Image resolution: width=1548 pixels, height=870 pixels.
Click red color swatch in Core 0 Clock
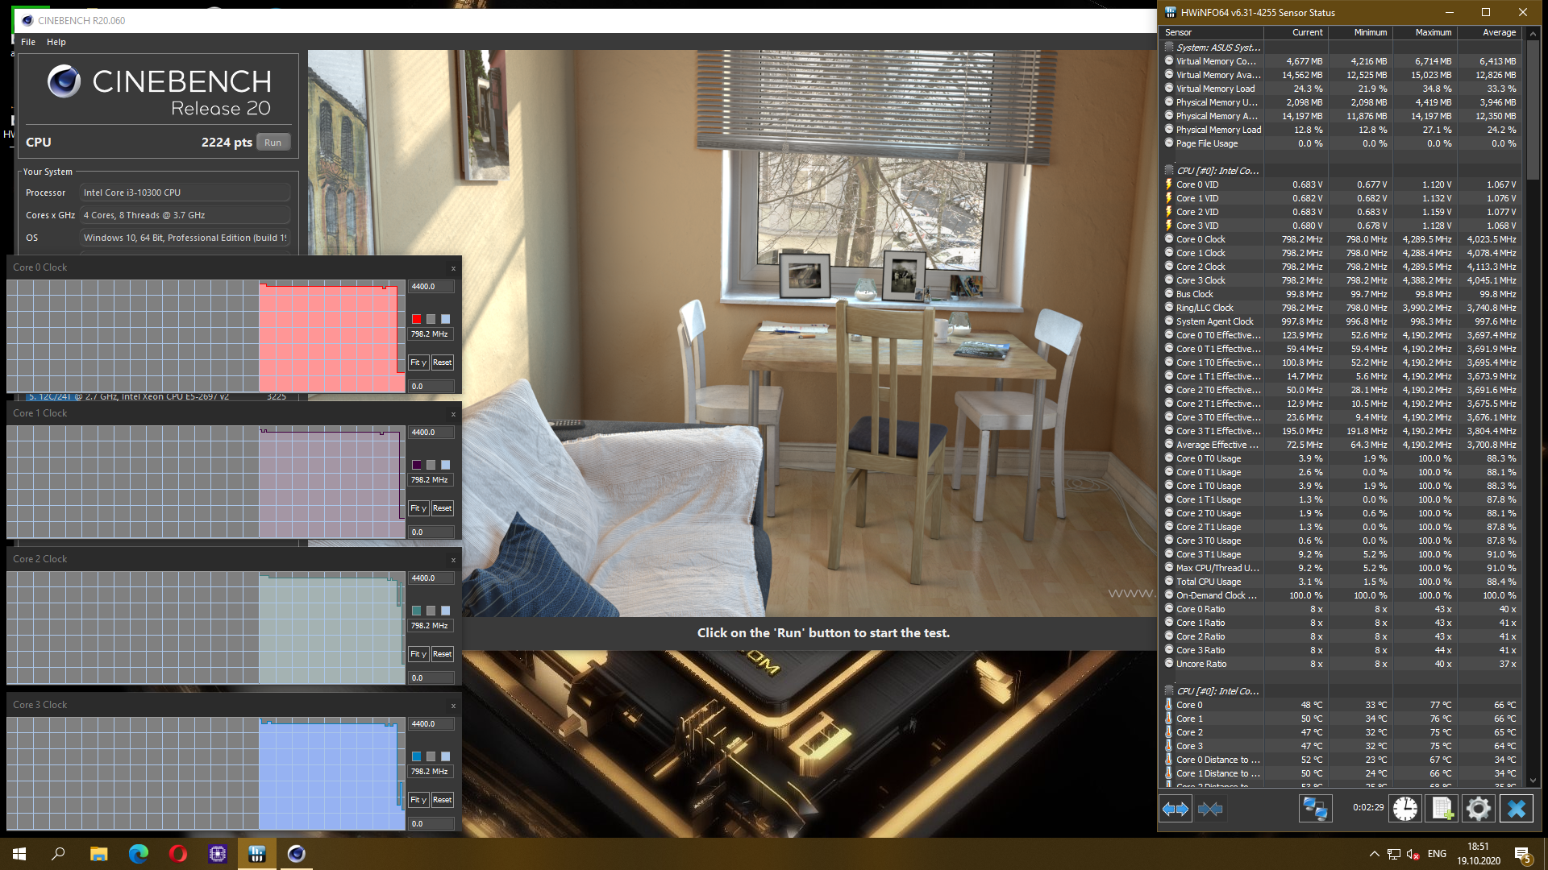[x=416, y=319]
